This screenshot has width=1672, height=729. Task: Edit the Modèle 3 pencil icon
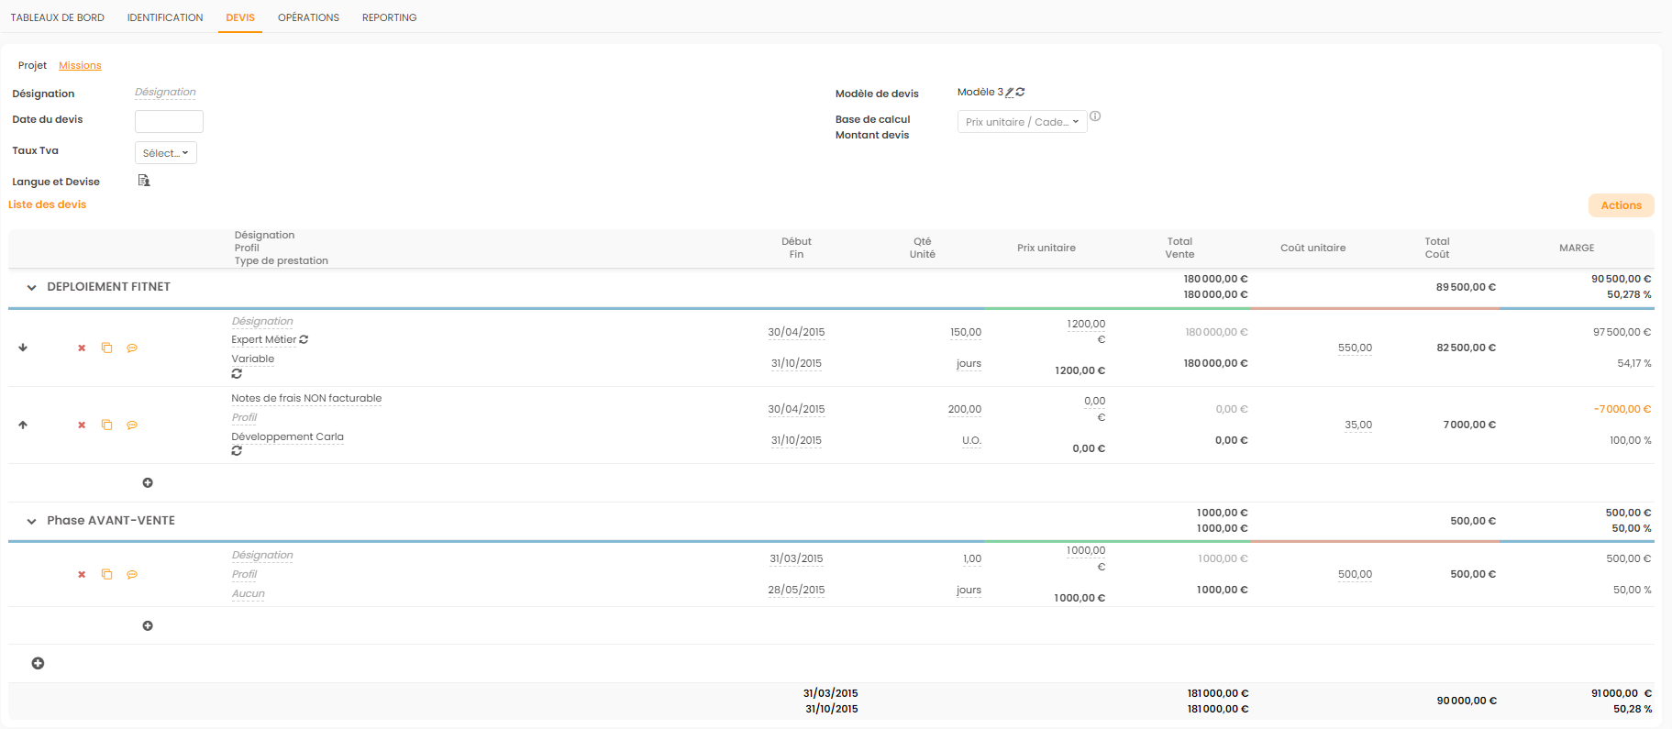coord(1010,93)
